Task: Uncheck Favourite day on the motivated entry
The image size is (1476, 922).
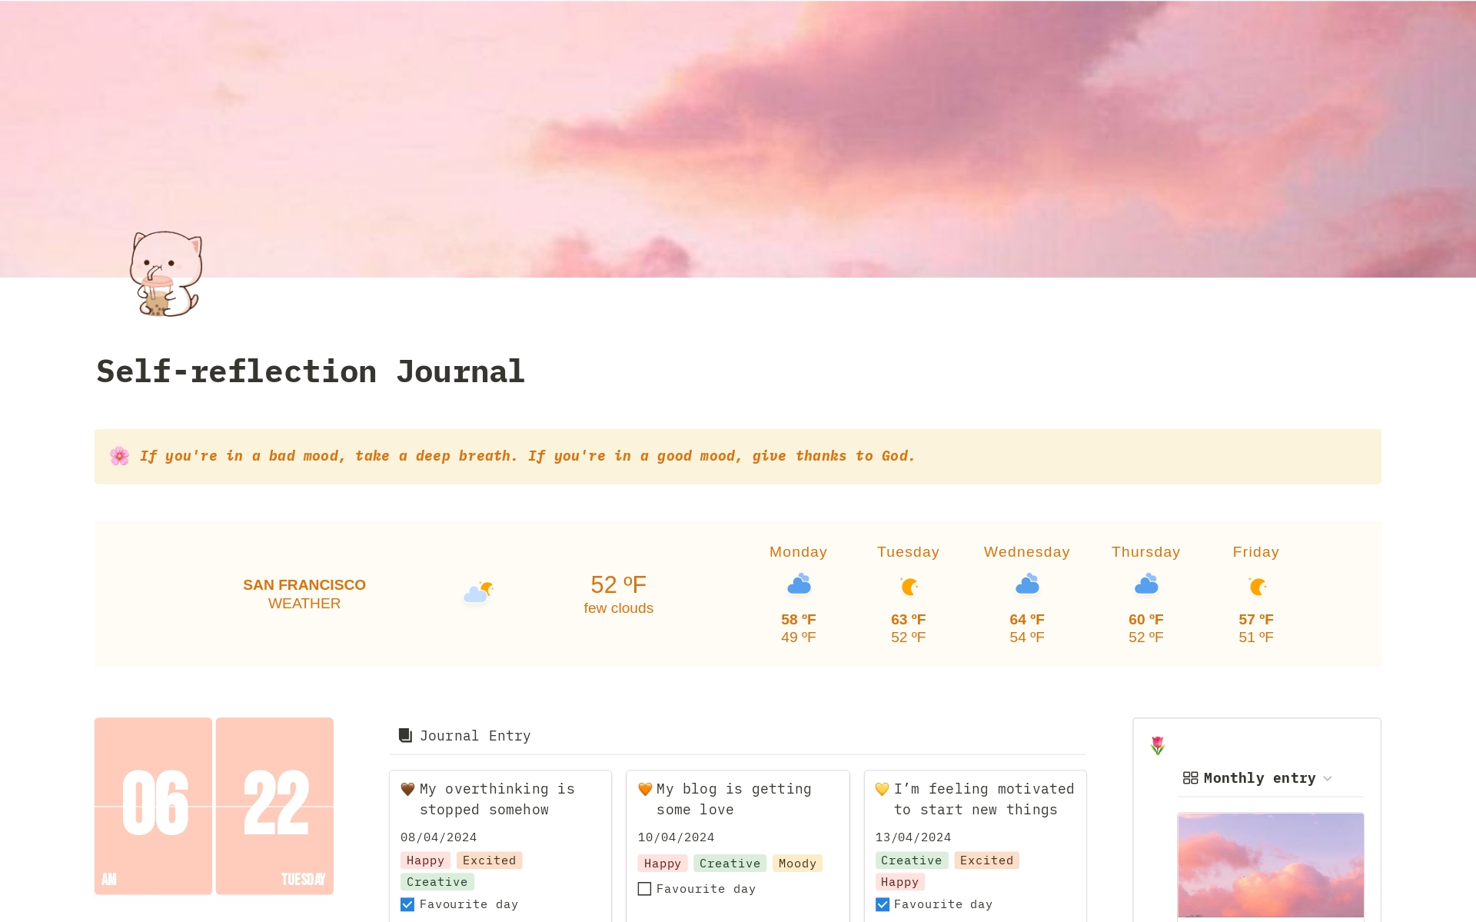Action: click(883, 904)
